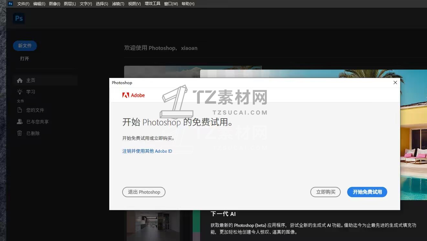
Task: Click the 打开 button
Action: [x=25, y=59]
